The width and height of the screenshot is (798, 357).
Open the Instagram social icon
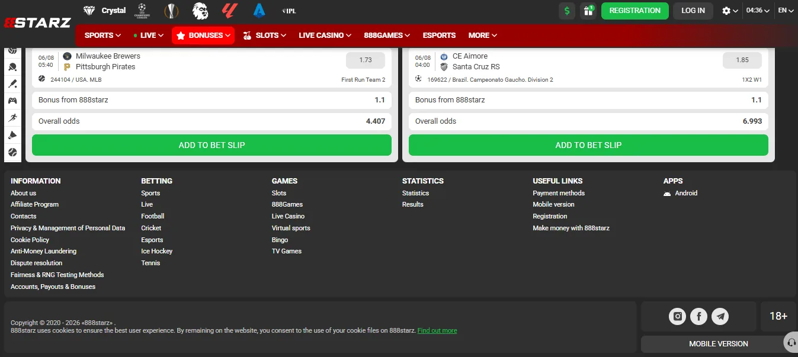click(x=678, y=316)
